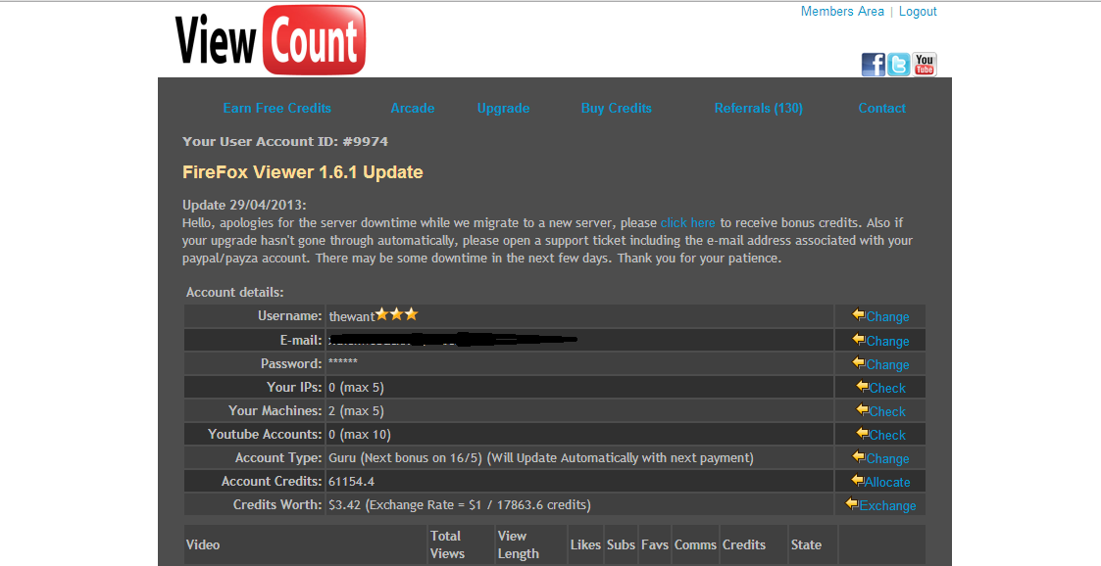Click the arrow icon beside Exchange
The height and width of the screenshot is (566, 1101).
(852, 503)
